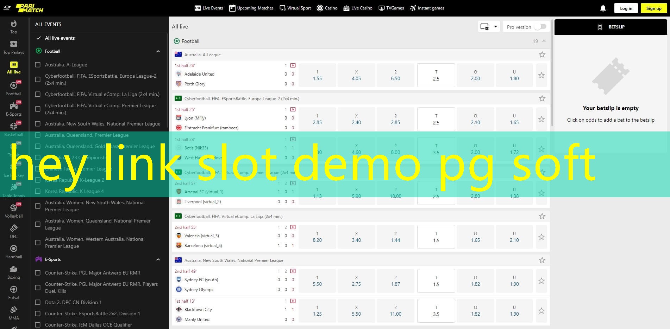The height and width of the screenshot is (329, 670).
Task: Collapse the E-Sports filter section
Action: [x=158, y=259]
